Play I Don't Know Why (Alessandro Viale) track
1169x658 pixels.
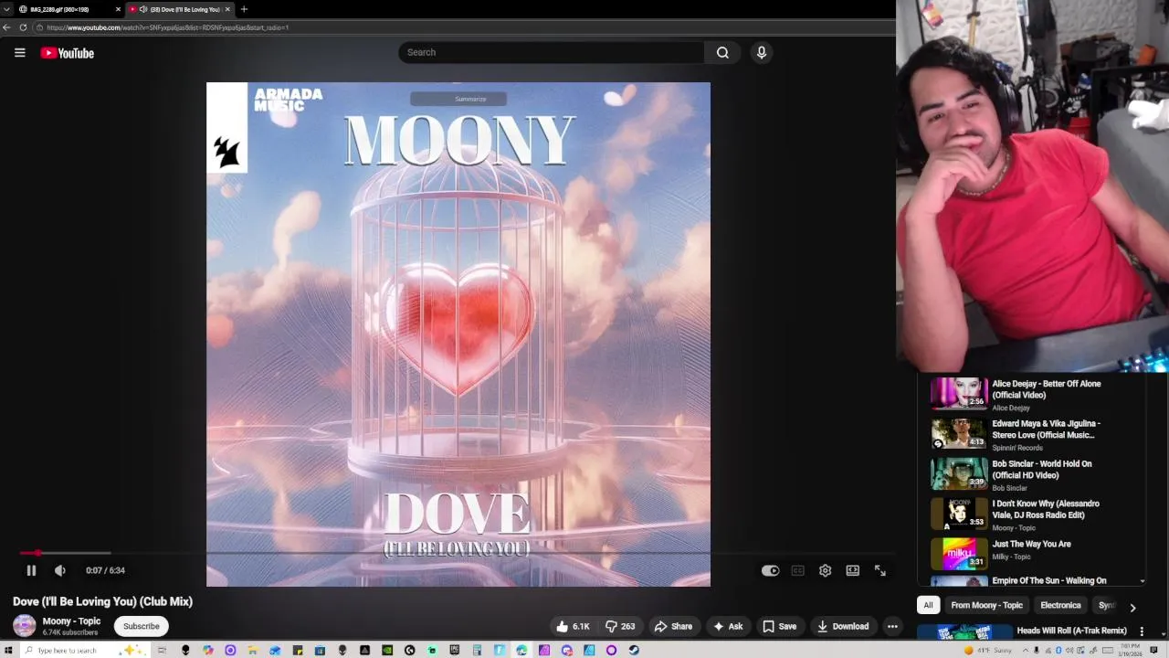pyautogui.click(x=1046, y=509)
